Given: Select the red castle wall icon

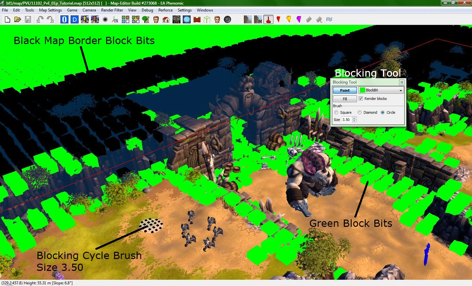Looking at the screenshot, I should click(197, 20).
